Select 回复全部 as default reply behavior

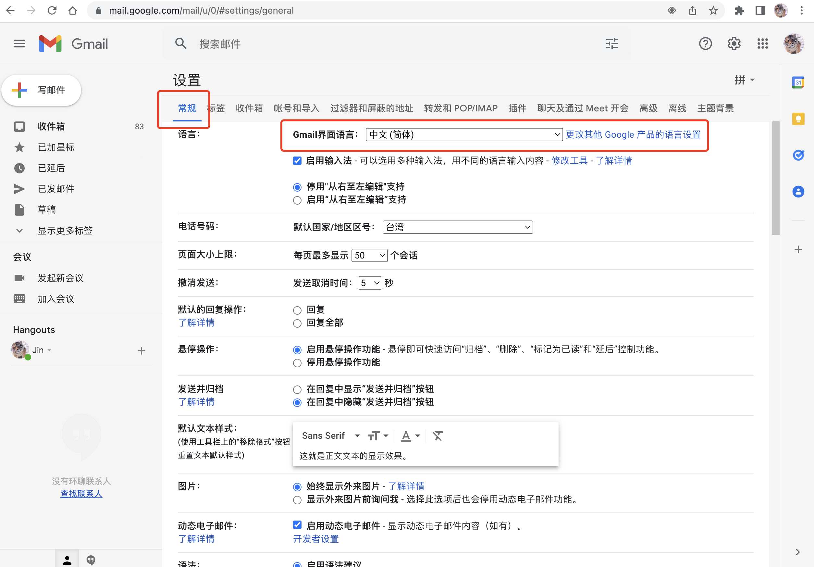pyautogui.click(x=297, y=323)
